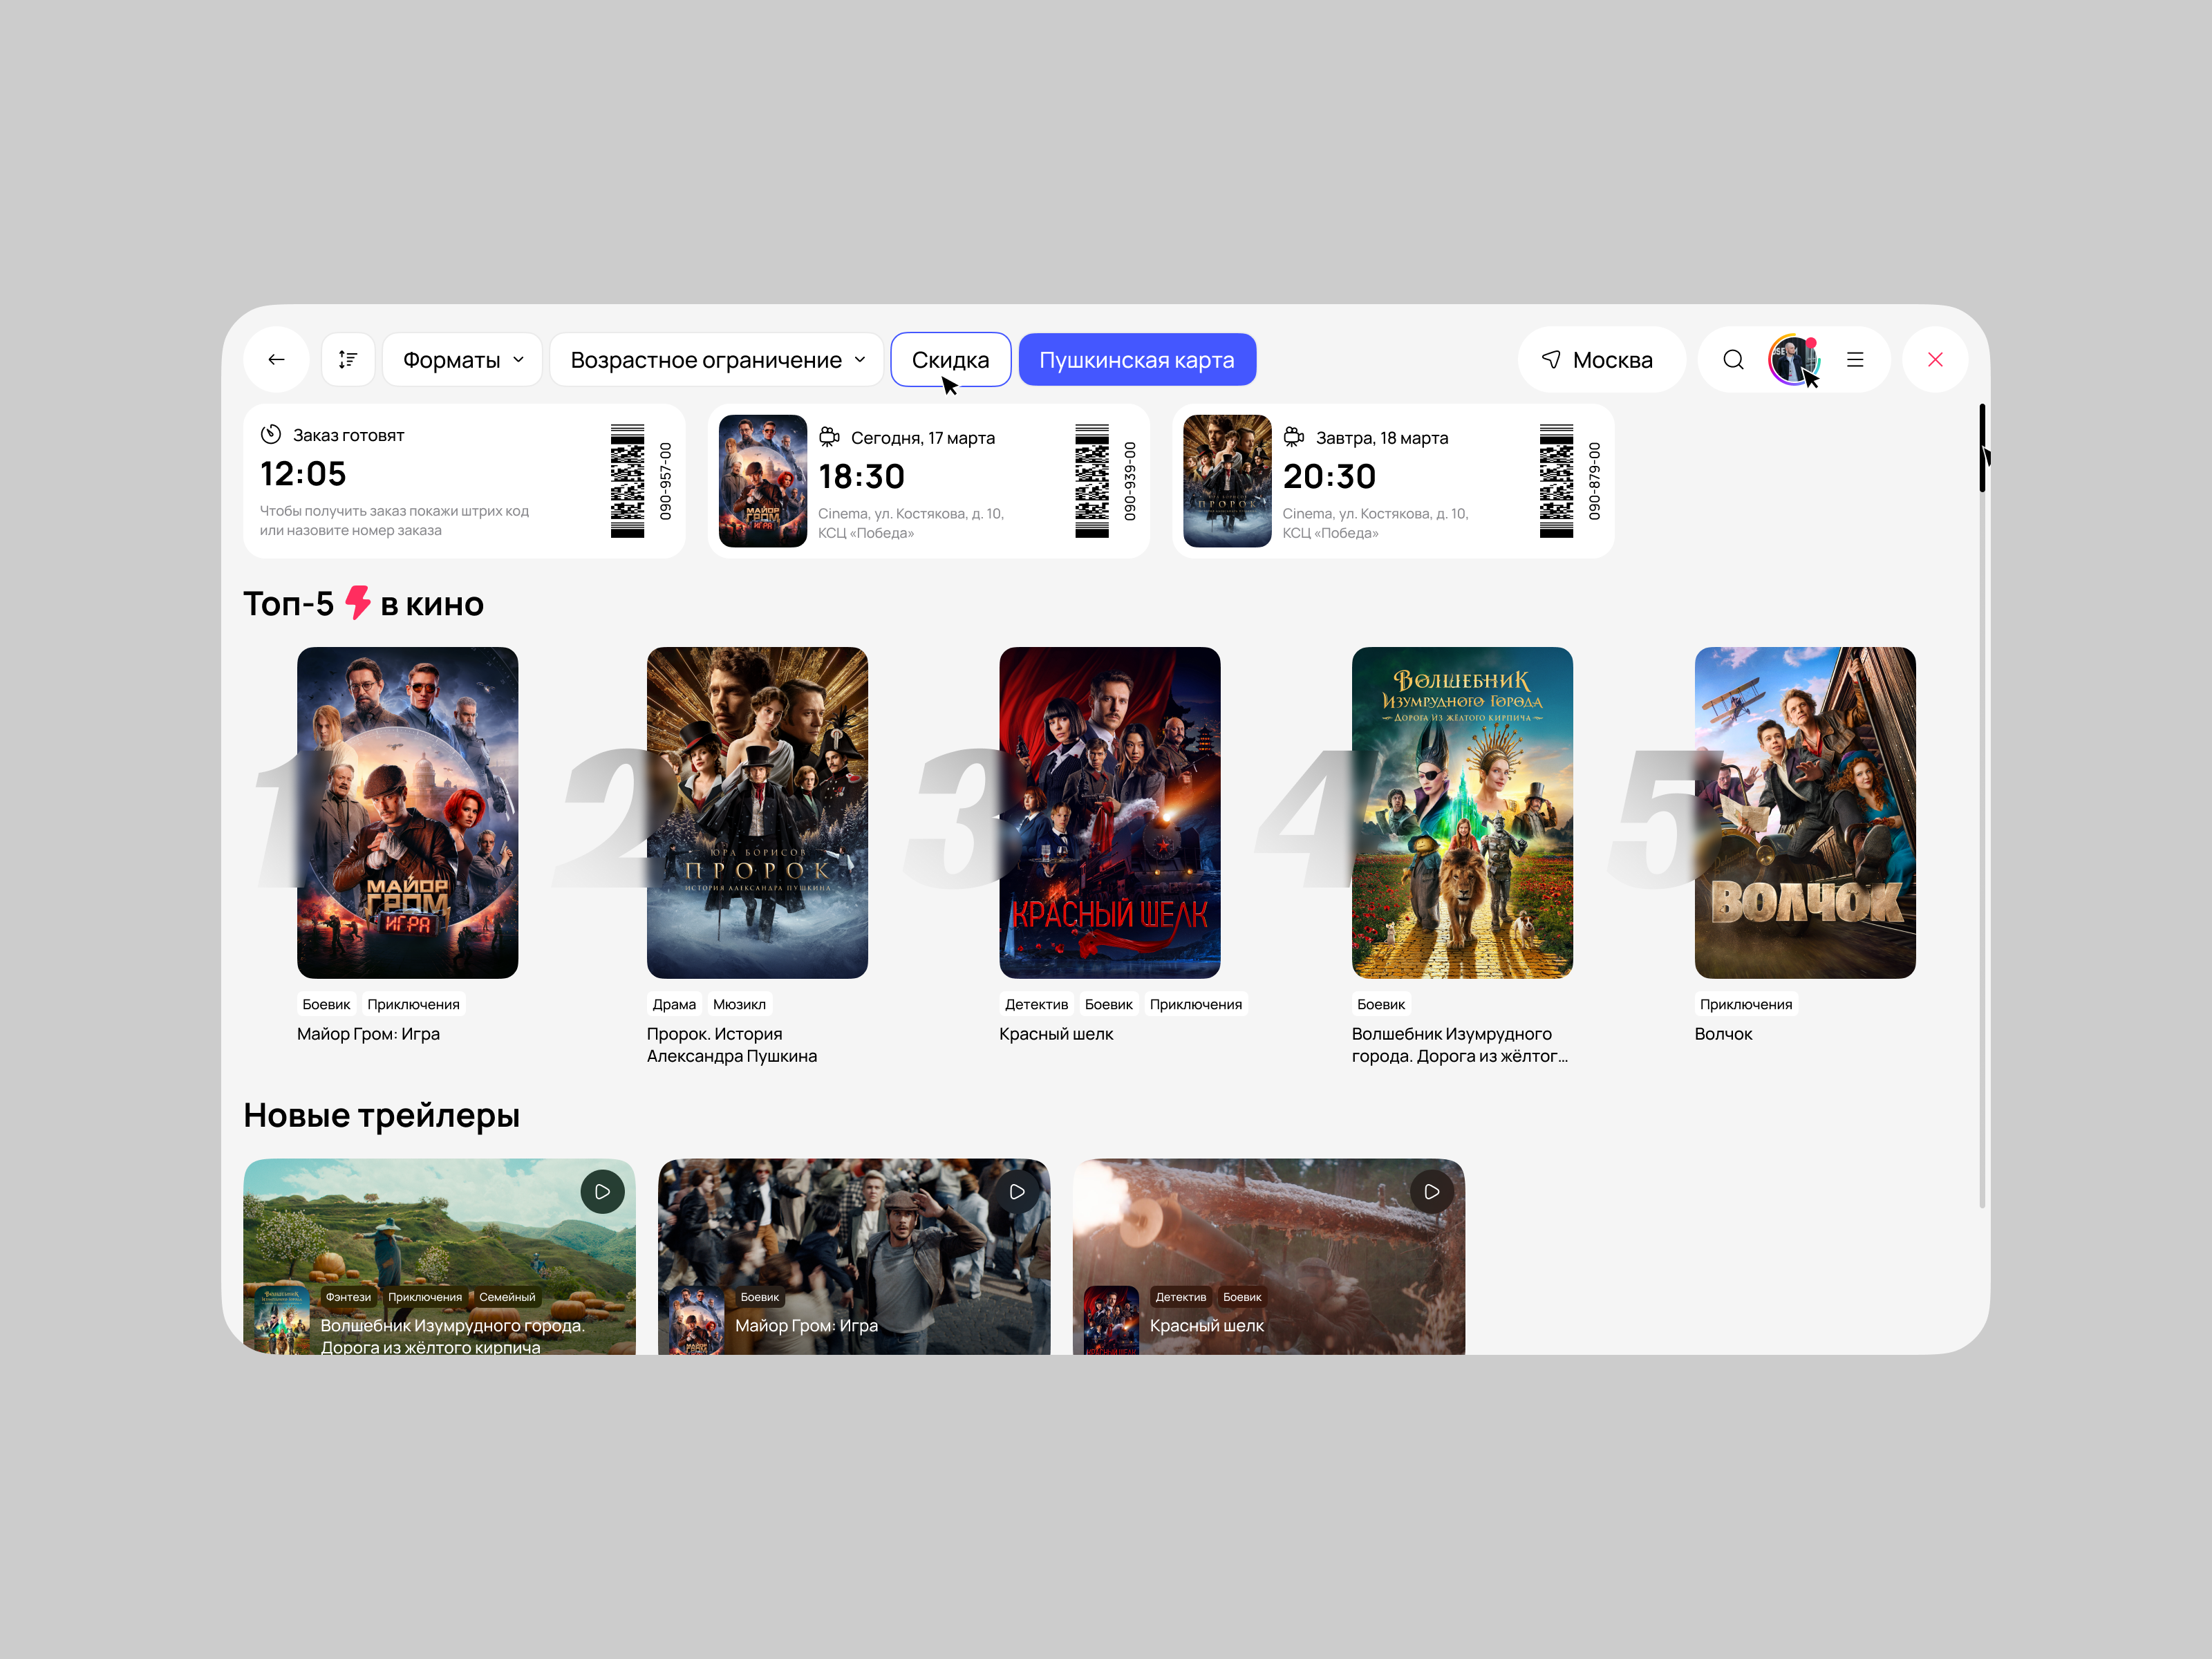Show barcode 090-879-00 for tomorrow's ticket
Image resolution: width=2212 pixels, height=1659 pixels.
[x=1556, y=481]
